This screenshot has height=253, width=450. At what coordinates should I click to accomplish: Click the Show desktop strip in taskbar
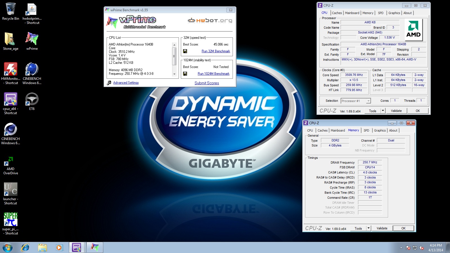tap(448, 248)
